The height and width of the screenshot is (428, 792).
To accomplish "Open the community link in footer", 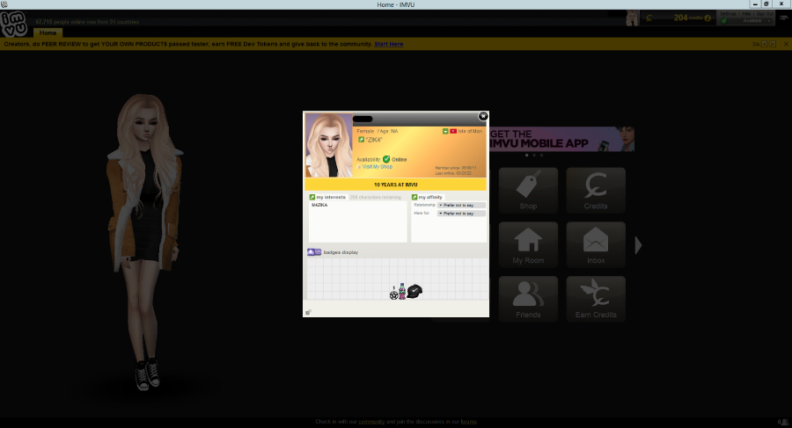I will [371, 422].
